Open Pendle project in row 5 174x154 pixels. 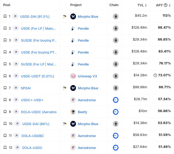coord(83,64)
